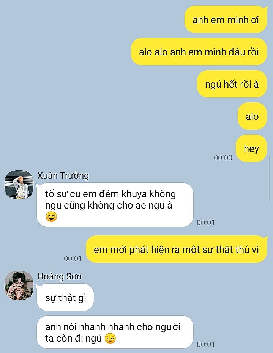Viewport: 273px width, 353px height.
Task: Tap the 00:00 timestamp beside 'hey'
Action: [x=223, y=158]
